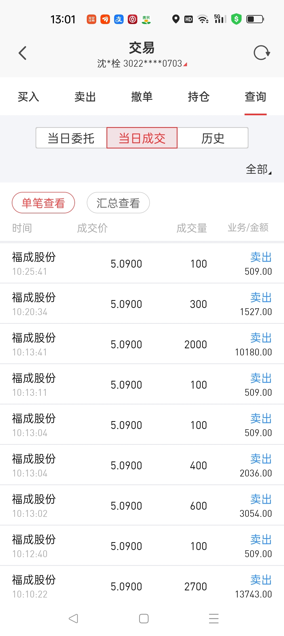
Task: Open the 持仓 tab
Action: 199,97
